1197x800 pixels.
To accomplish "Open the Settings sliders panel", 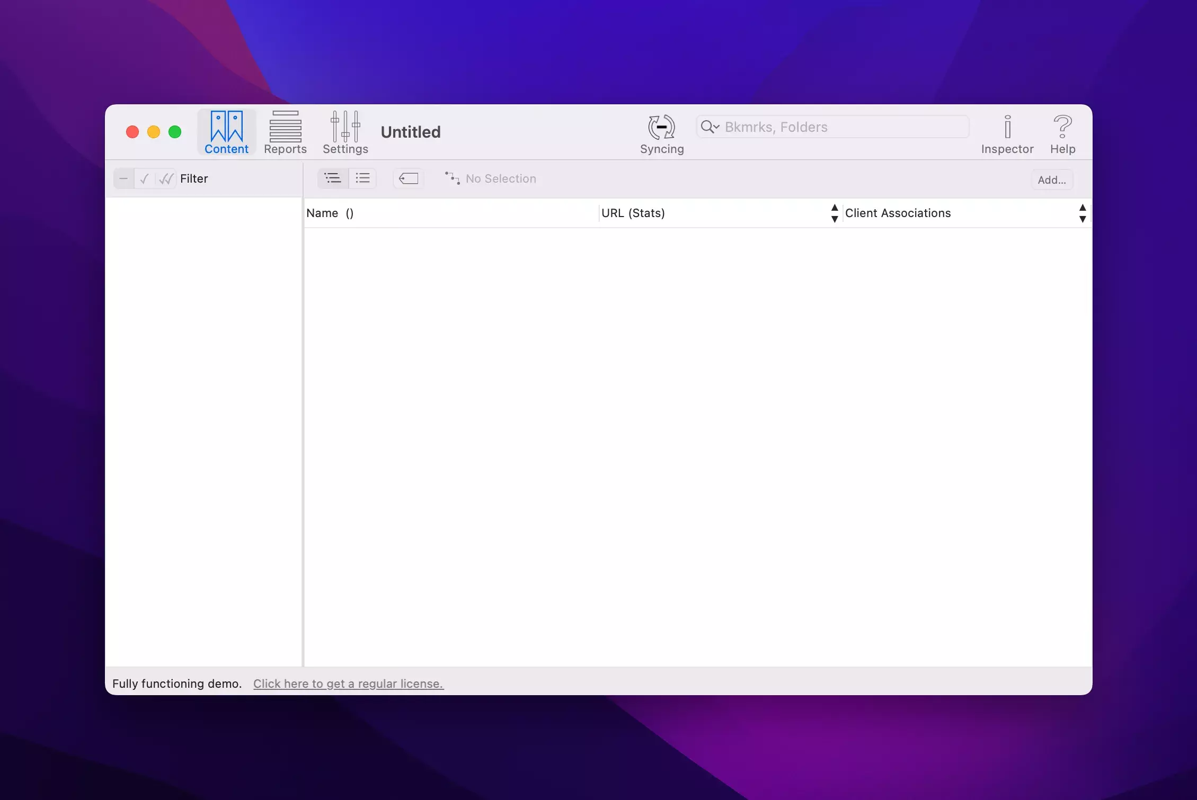I will coord(345,132).
